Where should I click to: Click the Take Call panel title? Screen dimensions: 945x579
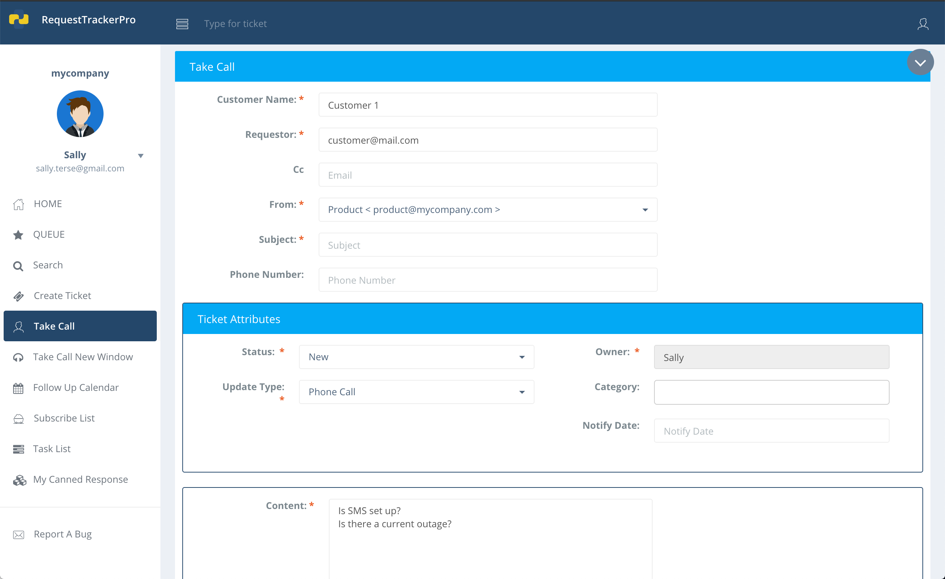click(212, 67)
